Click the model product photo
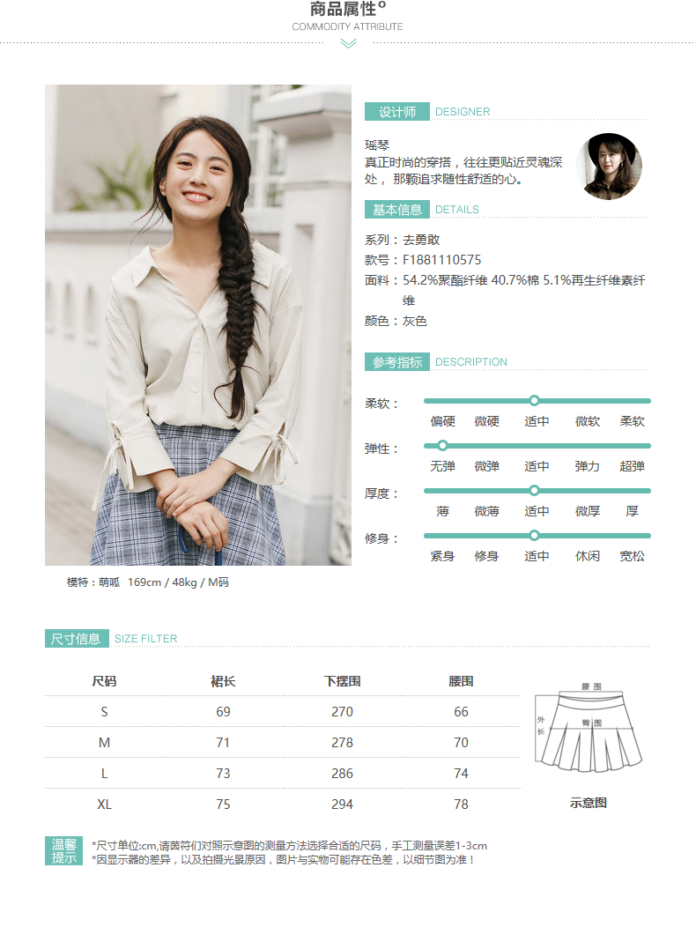 click(x=198, y=325)
